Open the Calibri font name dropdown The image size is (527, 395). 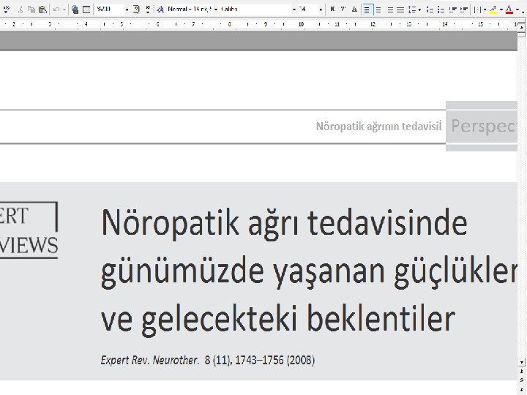294,10
